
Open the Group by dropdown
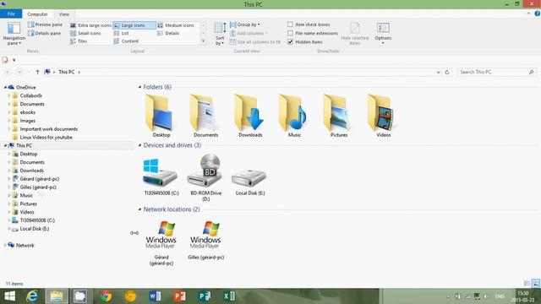[x=245, y=24]
